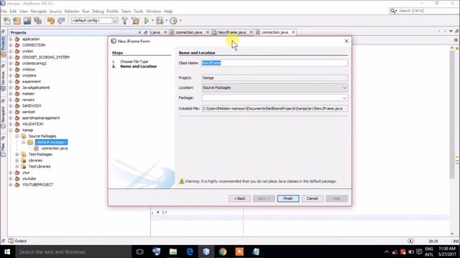Click the New File toolbar icon
460x258 pixels.
(x=6, y=21)
